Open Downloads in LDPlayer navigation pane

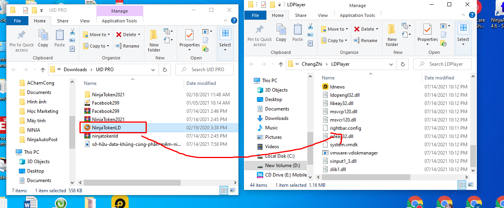tap(277, 118)
